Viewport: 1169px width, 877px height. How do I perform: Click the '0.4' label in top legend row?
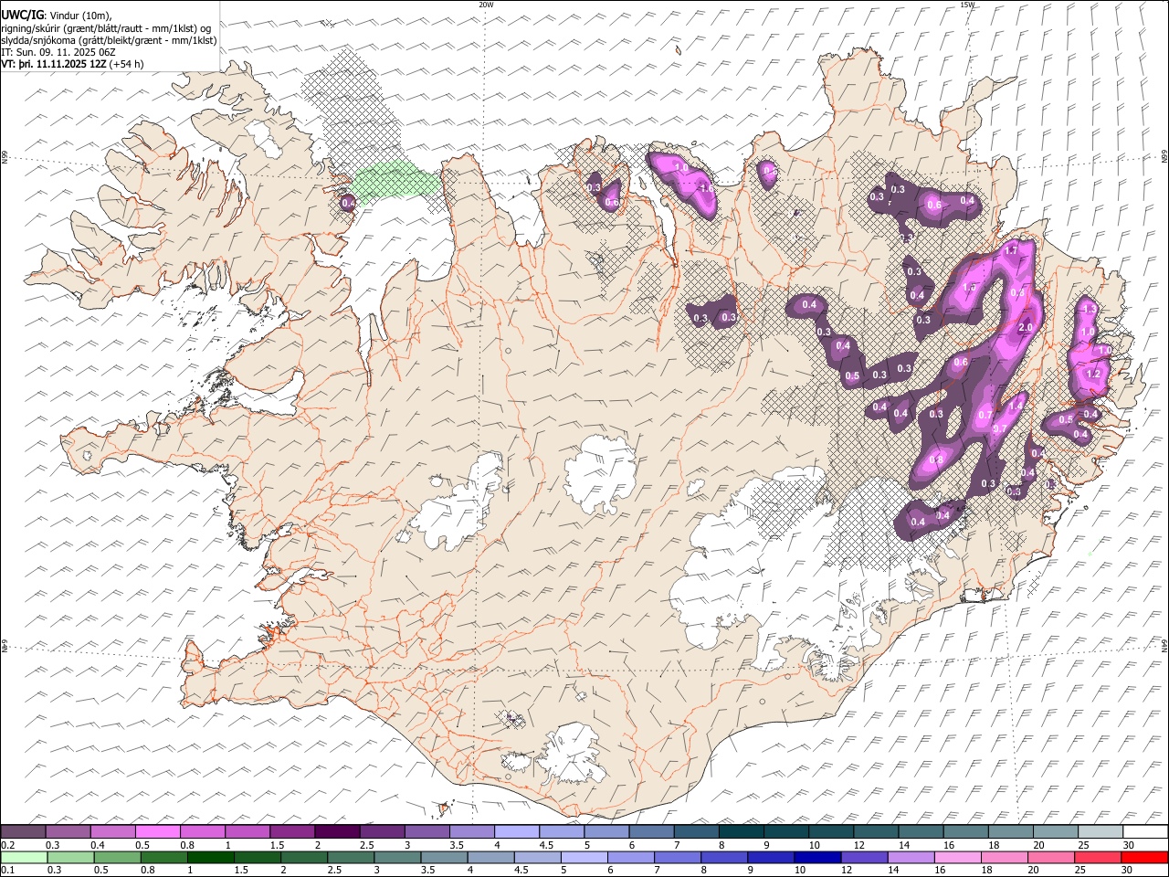tap(98, 845)
